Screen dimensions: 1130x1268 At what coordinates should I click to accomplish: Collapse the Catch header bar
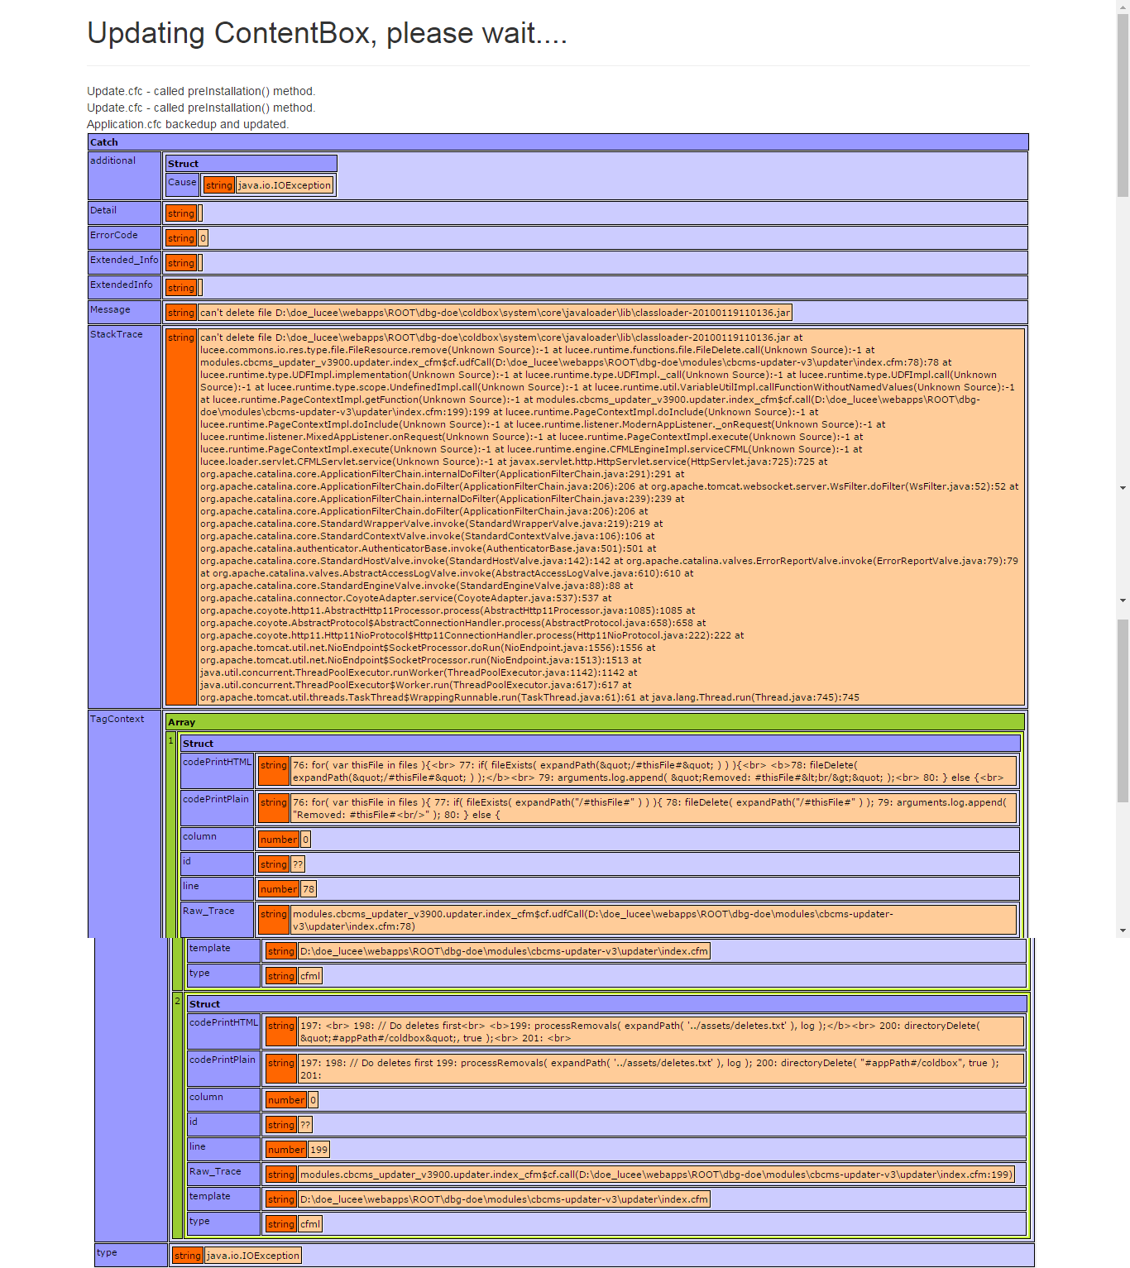click(x=558, y=142)
